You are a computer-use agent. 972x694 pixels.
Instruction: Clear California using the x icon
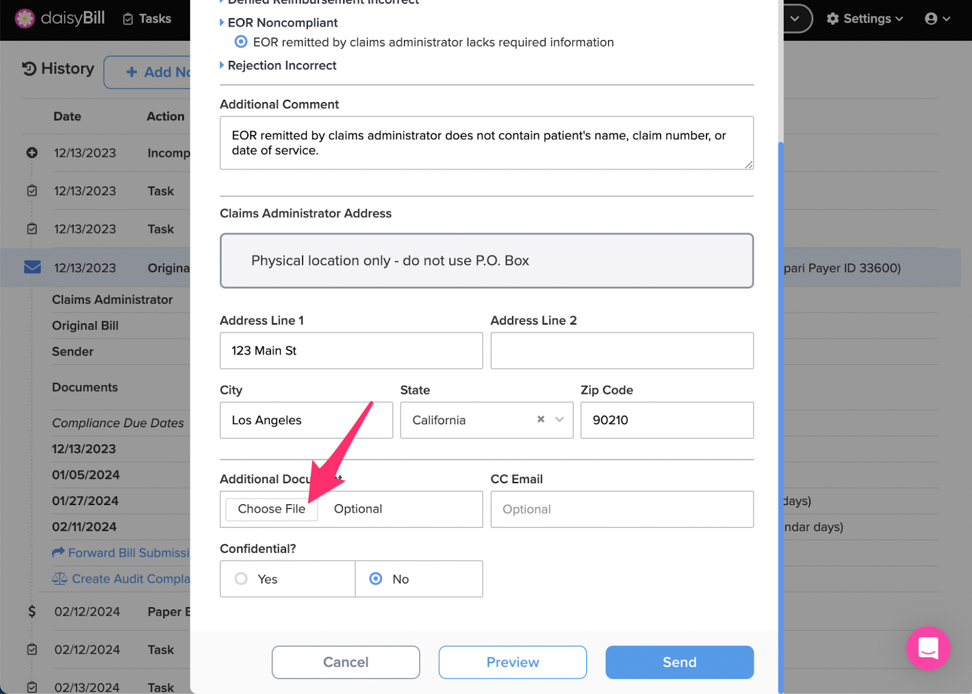click(541, 419)
